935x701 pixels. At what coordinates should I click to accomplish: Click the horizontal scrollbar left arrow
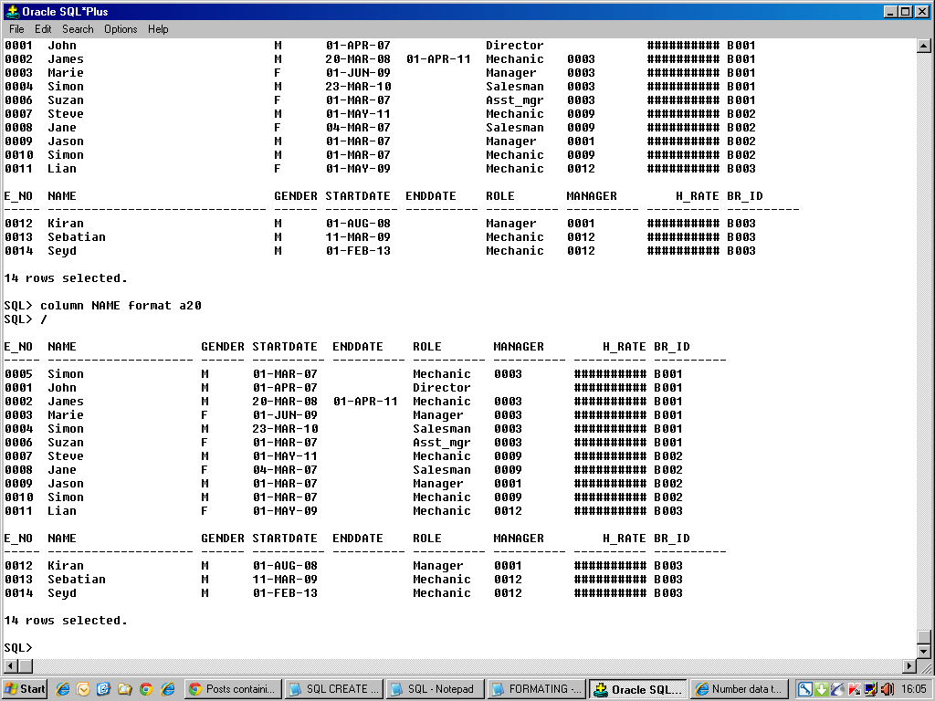[11, 665]
